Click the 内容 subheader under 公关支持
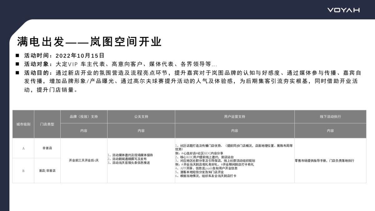 click(141, 131)
